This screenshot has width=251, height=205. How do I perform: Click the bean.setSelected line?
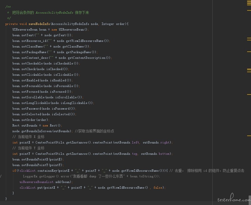44,114
